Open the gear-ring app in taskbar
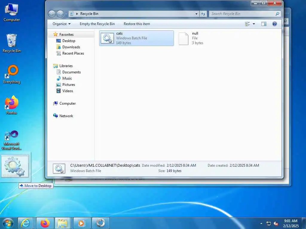 pyautogui.click(x=100, y=223)
